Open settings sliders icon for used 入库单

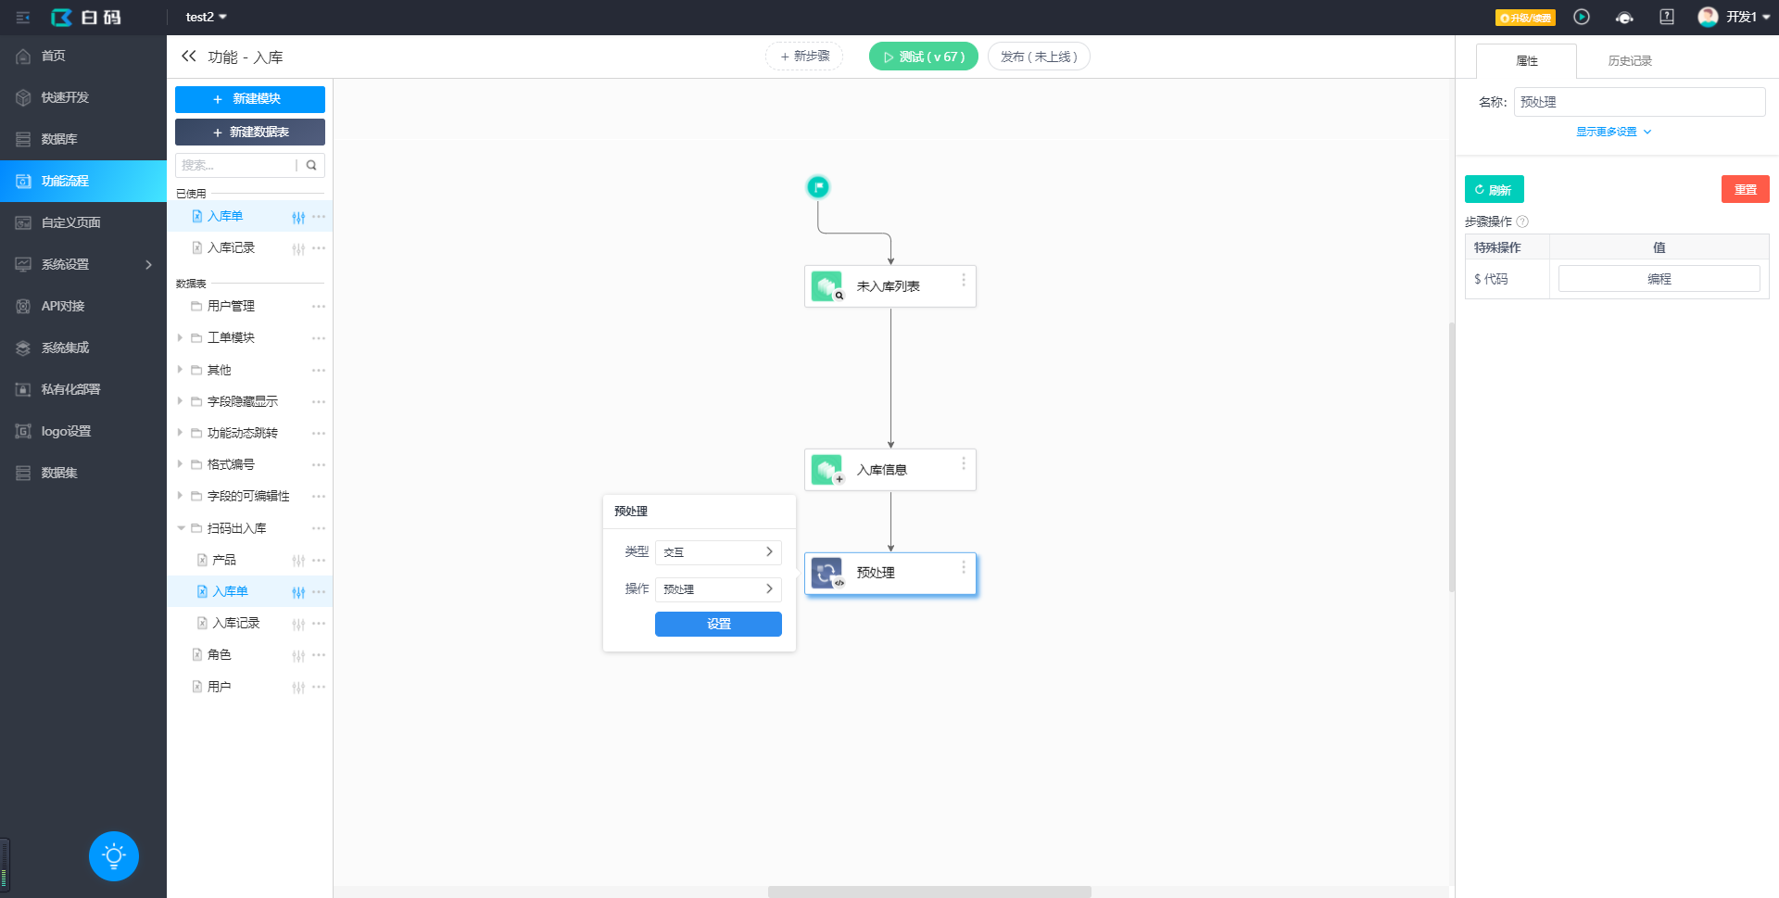point(298,217)
